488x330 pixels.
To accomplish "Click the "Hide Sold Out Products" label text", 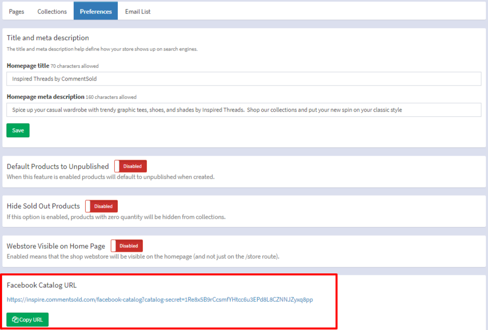I will (x=43, y=206).
